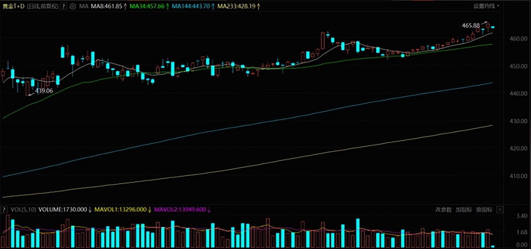Click the MA8:461.85 value
This screenshot has width=531, height=249.
pos(107,6)
